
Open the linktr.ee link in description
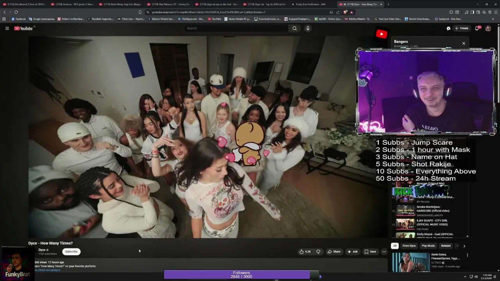[x=47, y=270]
